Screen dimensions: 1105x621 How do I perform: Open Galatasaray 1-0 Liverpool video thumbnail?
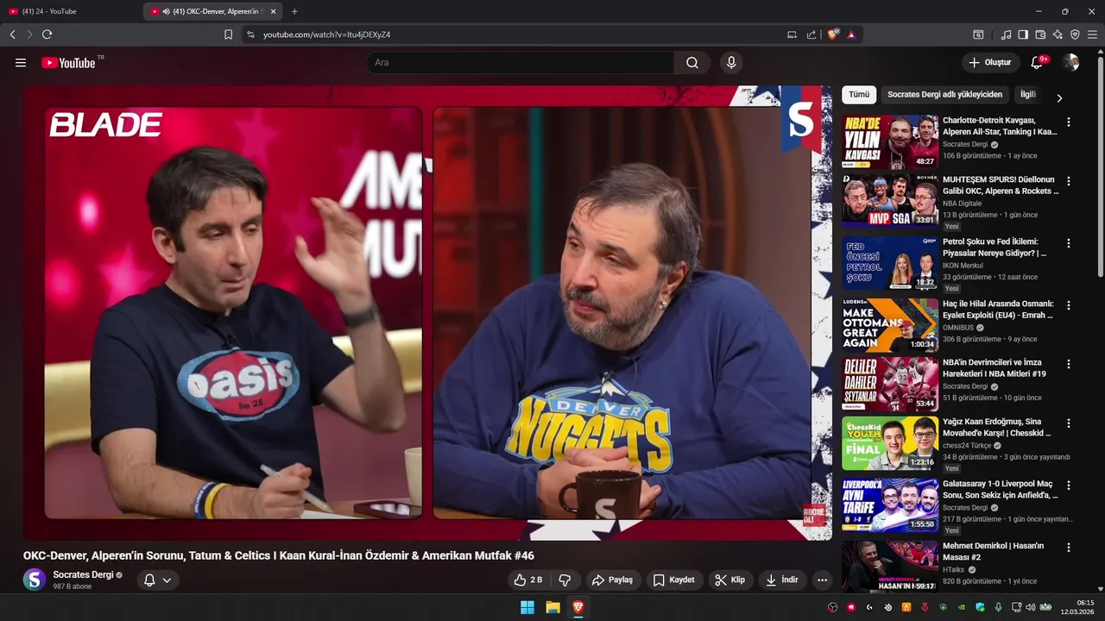click(x=890, y=505)
